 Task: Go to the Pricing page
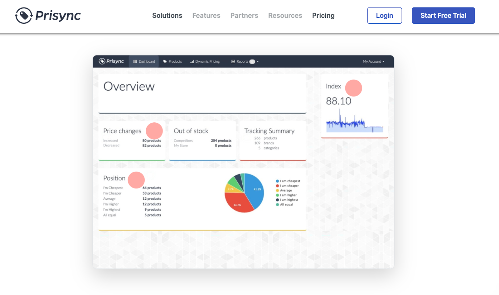(x=323, y=16)
